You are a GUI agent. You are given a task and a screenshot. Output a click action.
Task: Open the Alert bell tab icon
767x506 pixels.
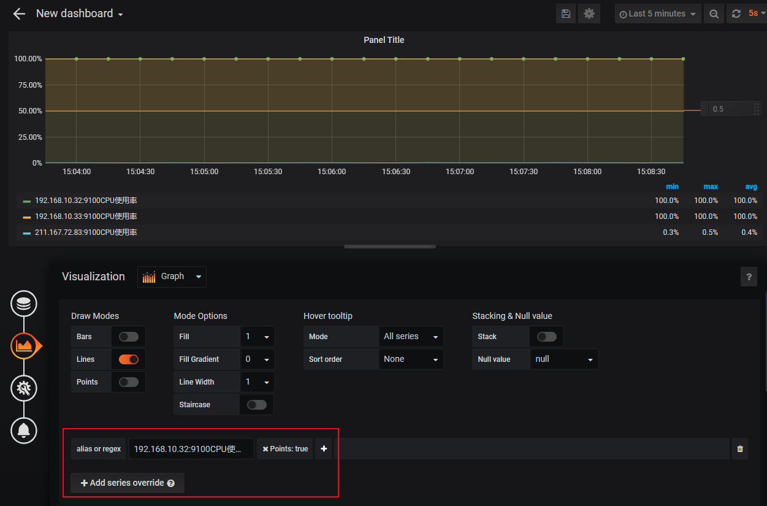pyautogui.click(x=24, y=430)
